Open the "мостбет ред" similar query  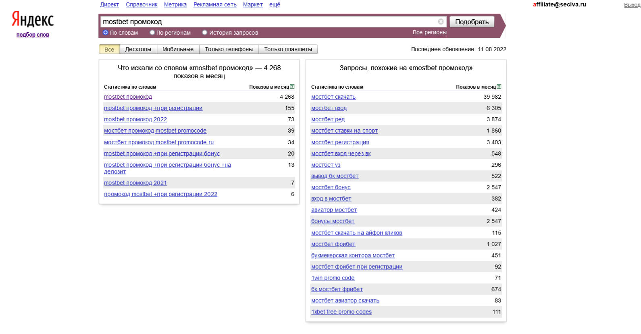(328, 119)
